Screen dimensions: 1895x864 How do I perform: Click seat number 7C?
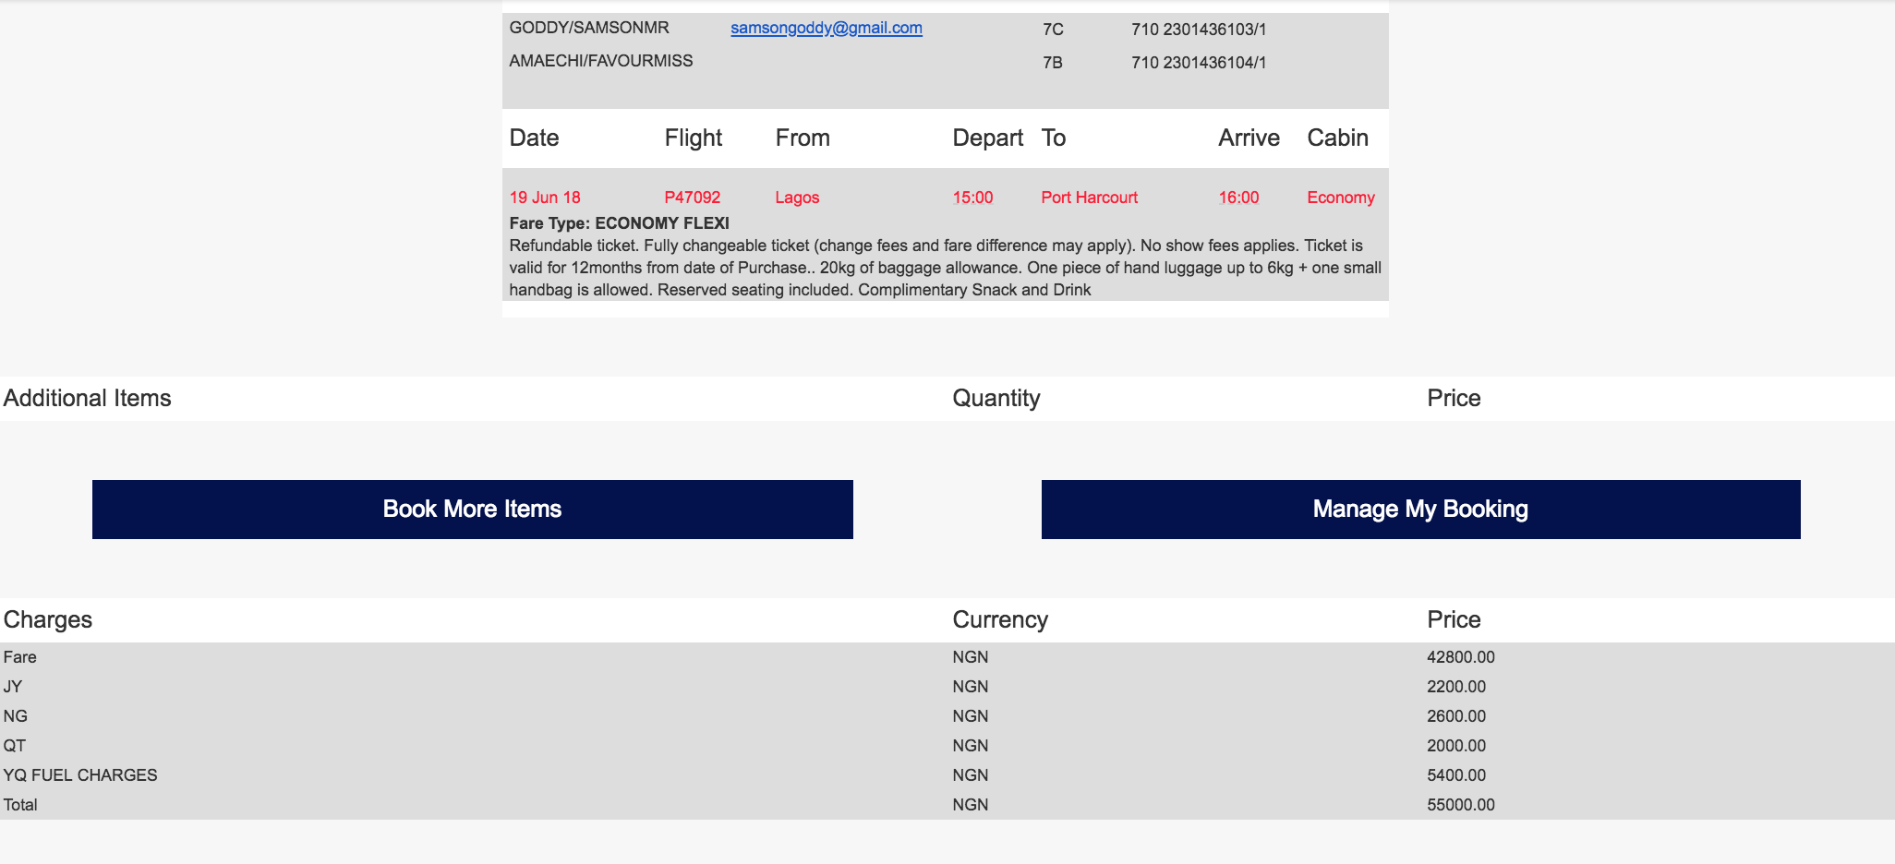pyautogui.click(x=1053, y=30)
